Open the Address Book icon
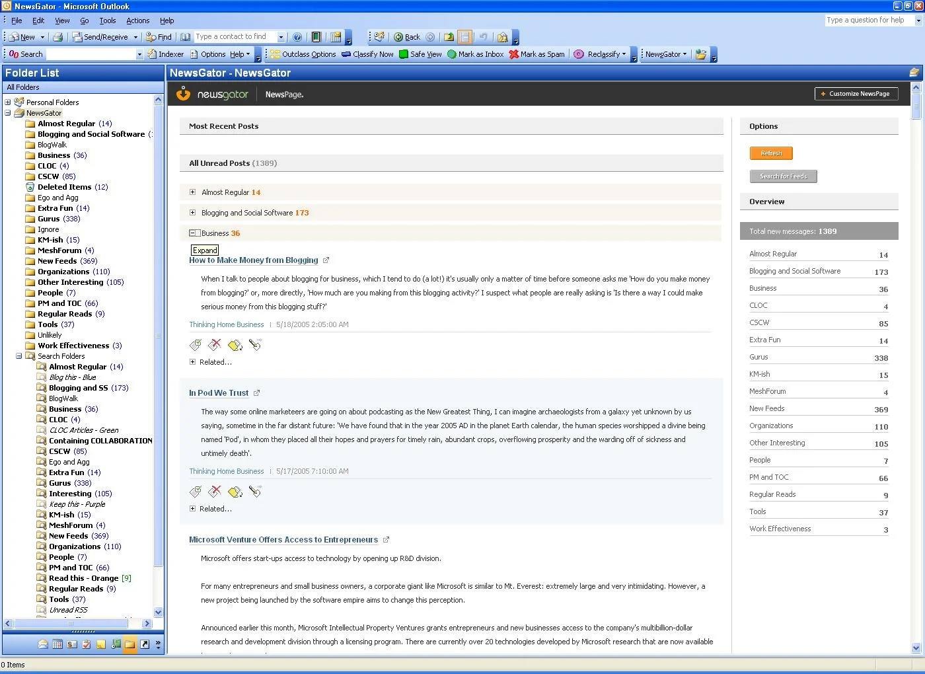The image size is (925, 674). tap(186, 37)
